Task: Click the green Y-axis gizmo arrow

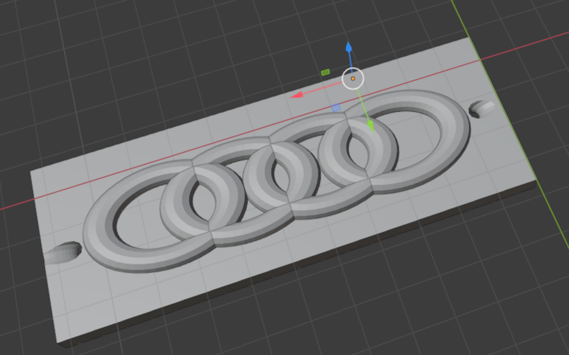Action: 371,125
